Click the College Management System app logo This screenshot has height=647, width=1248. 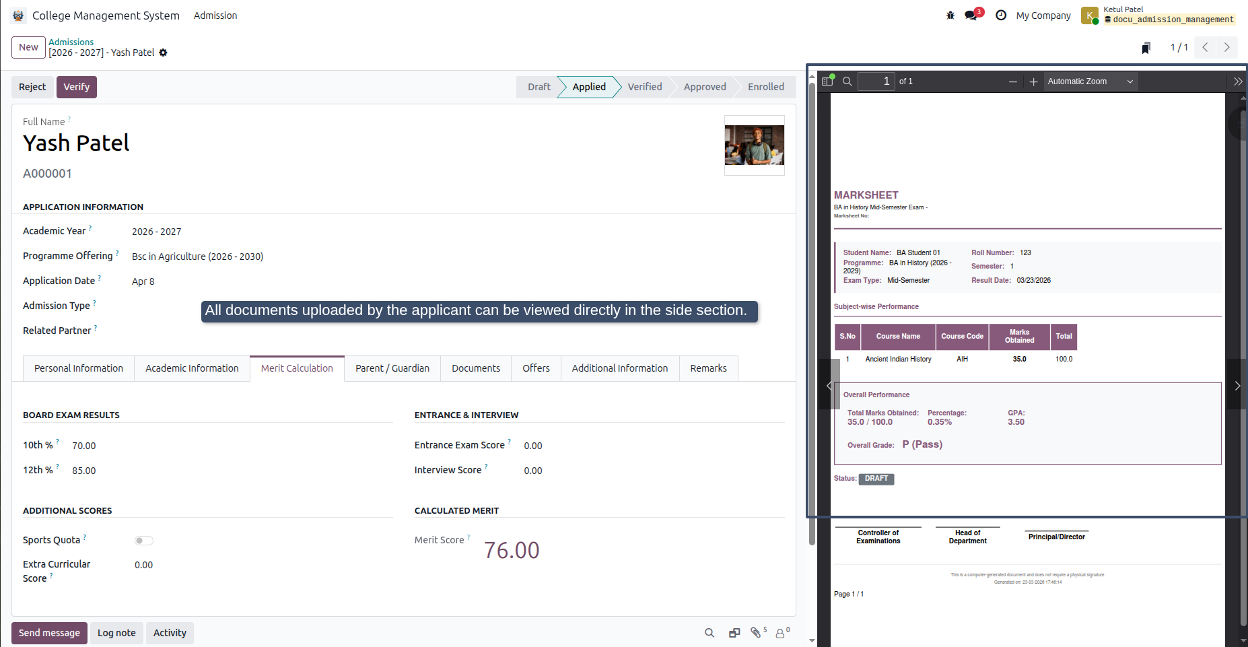point(18,15)
